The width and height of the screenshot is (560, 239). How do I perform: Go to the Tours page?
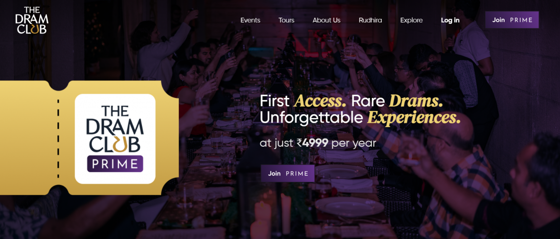286,21
